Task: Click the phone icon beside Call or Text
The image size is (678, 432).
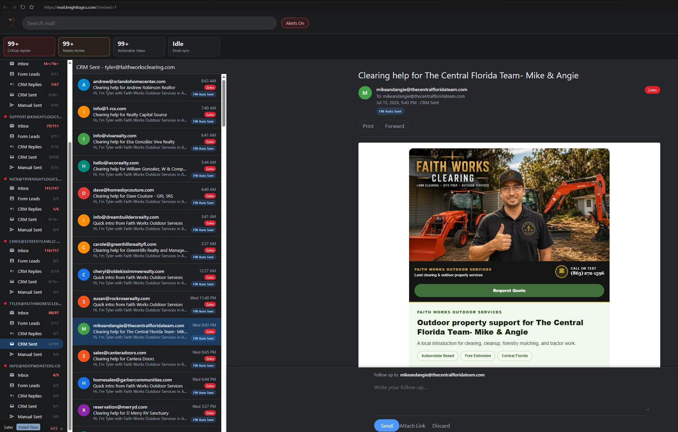Action: point(561,271)
